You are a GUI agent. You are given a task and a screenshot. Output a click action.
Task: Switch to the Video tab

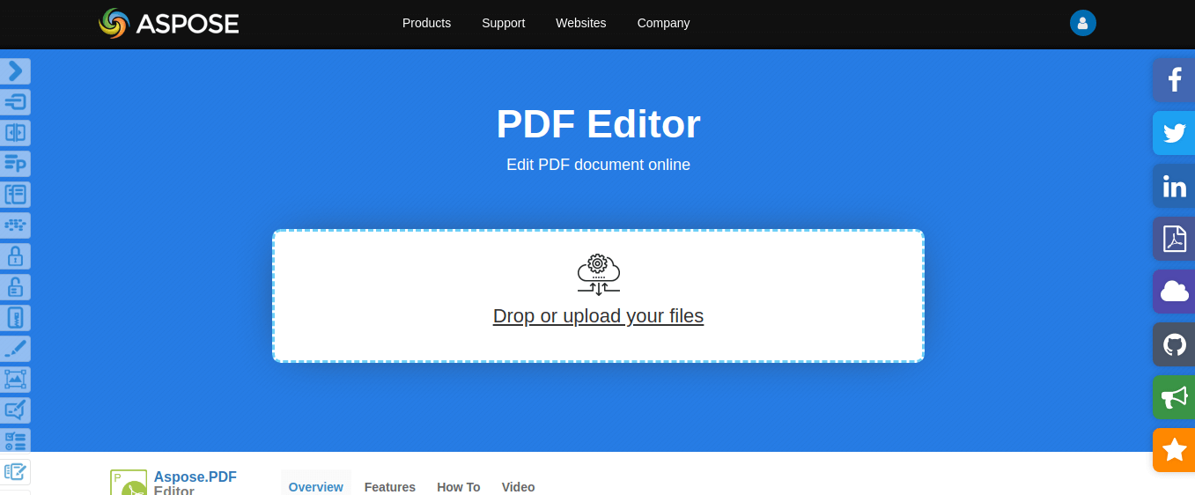tap(518, 486)
